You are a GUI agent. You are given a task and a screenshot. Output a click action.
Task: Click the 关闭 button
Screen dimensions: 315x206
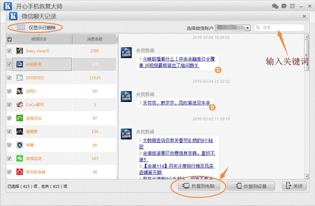(x=294, y=186)
